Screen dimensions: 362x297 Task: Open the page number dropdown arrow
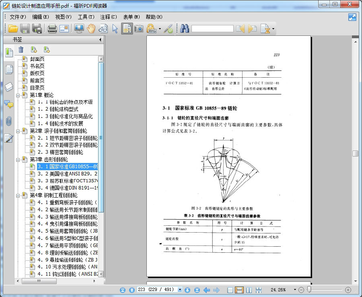(x=180, y=290)
